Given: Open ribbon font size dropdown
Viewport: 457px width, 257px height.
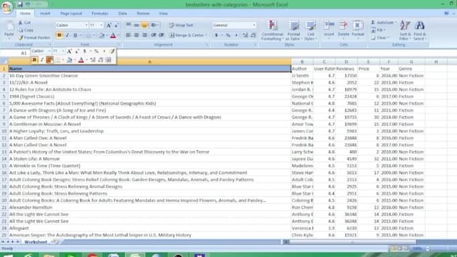Looking at the screenshot, I should (101, 25).
